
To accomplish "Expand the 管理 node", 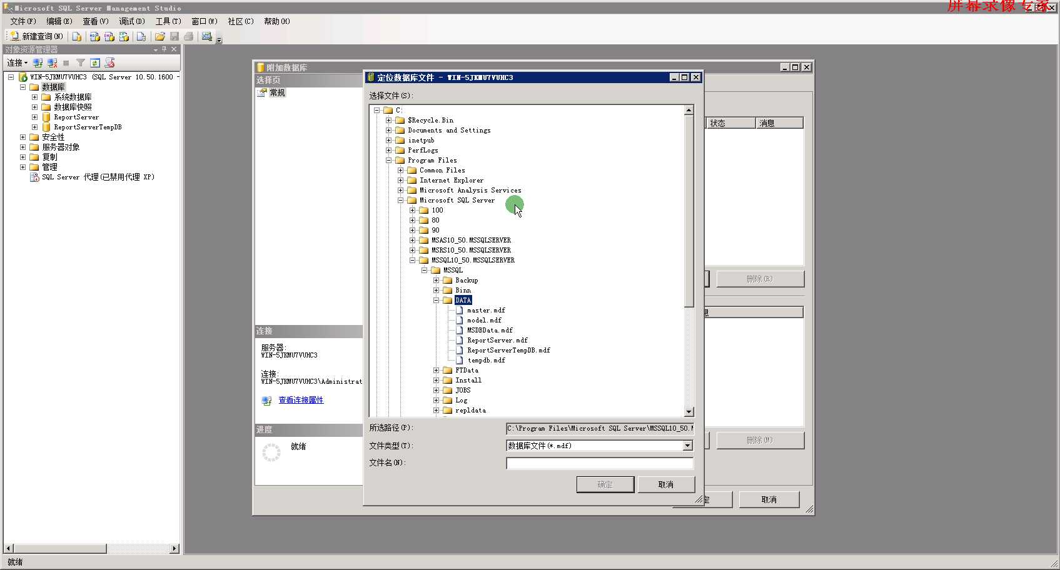I will coord(23,167).
